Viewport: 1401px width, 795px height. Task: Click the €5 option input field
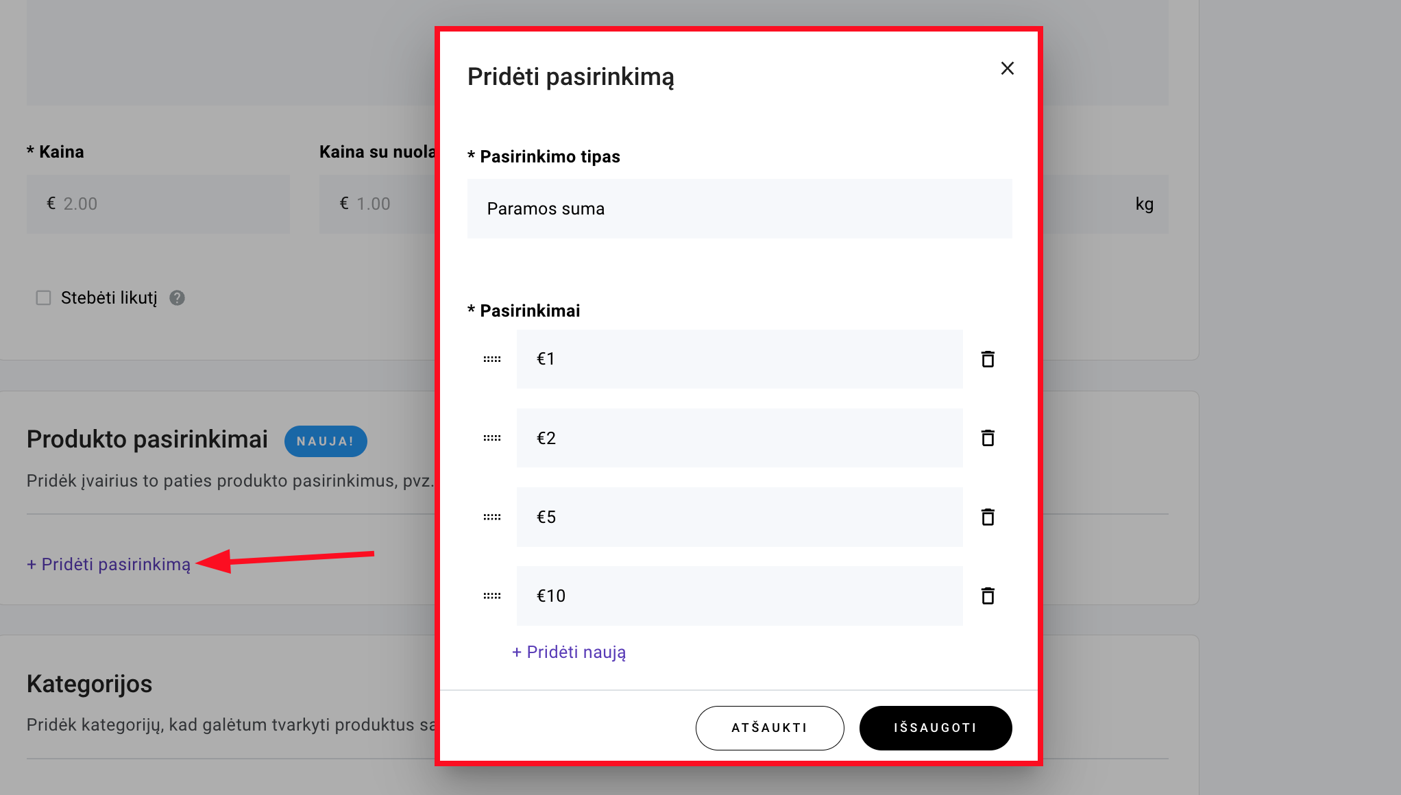point(739,517)
